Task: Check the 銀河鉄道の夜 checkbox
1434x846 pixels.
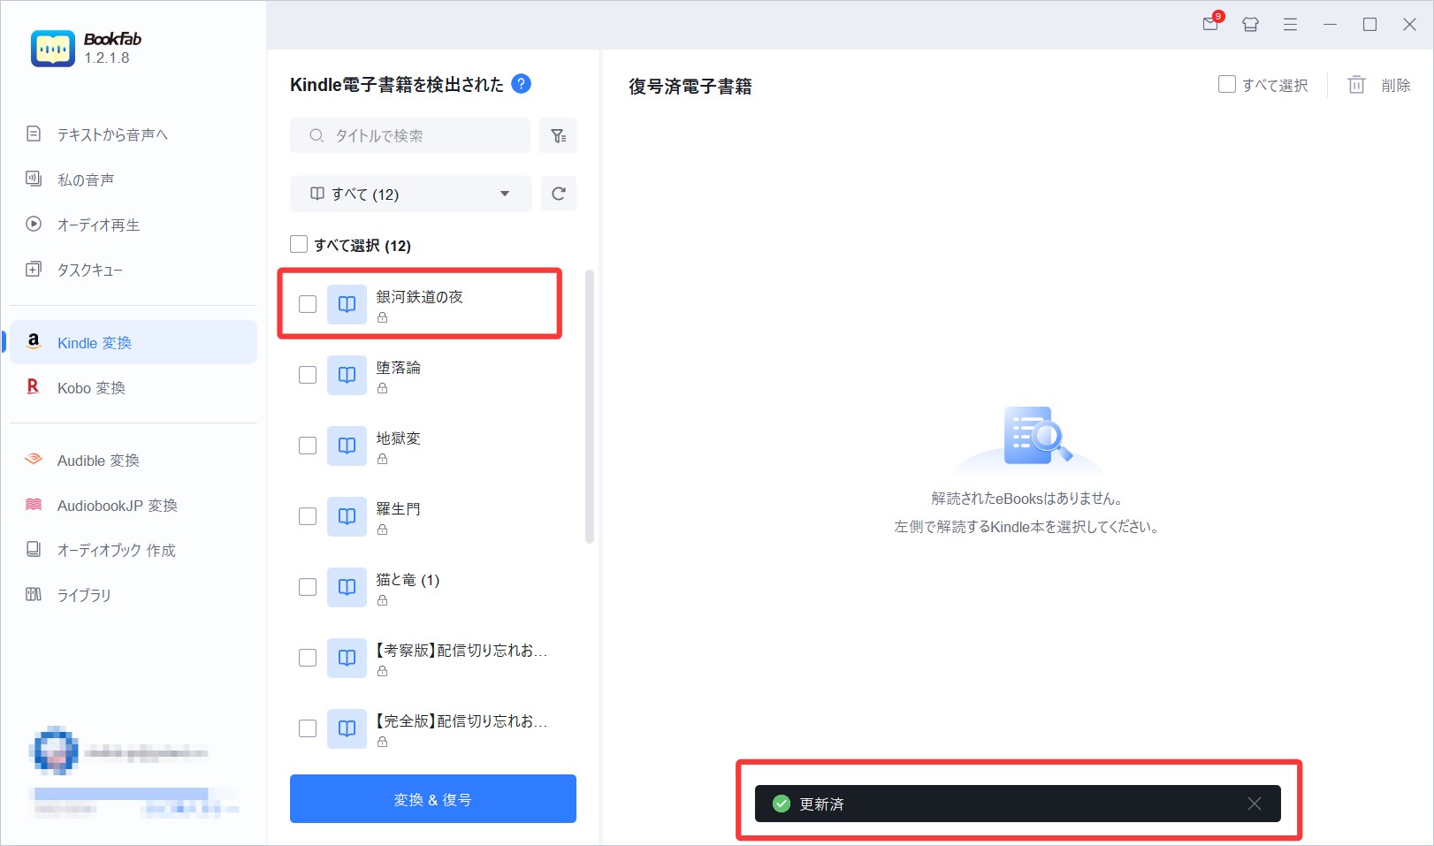Action: 308,304
